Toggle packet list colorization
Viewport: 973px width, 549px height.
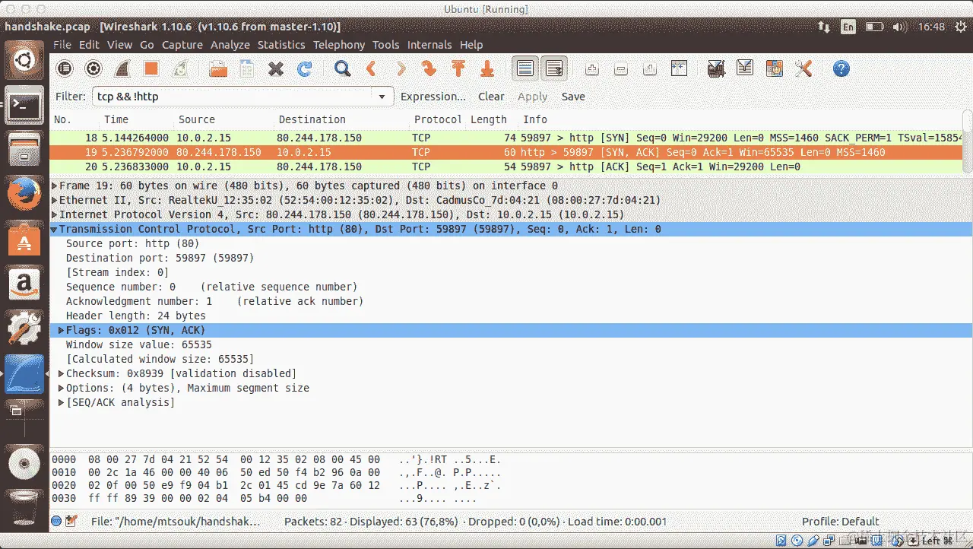coord(525,69)
